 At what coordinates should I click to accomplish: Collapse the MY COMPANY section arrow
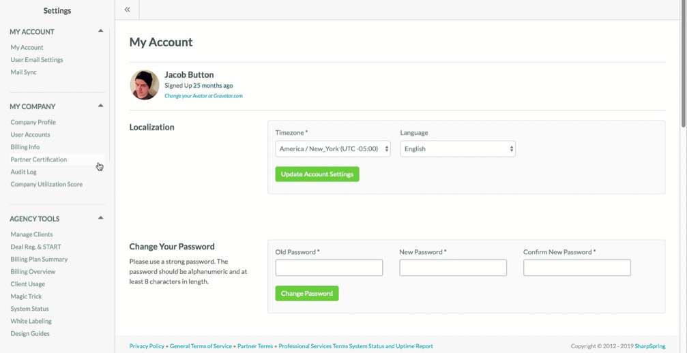[x=100, y=106]
